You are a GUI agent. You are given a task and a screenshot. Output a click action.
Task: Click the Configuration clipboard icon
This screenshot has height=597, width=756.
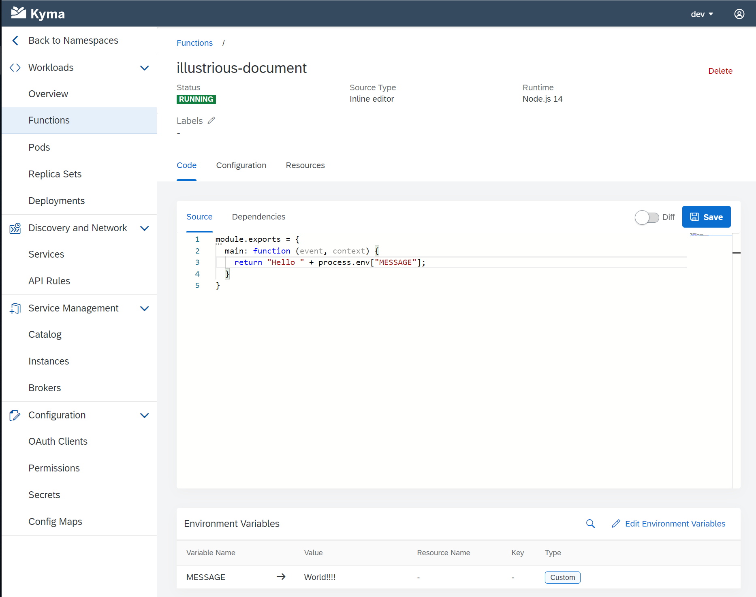click(15, 415)
